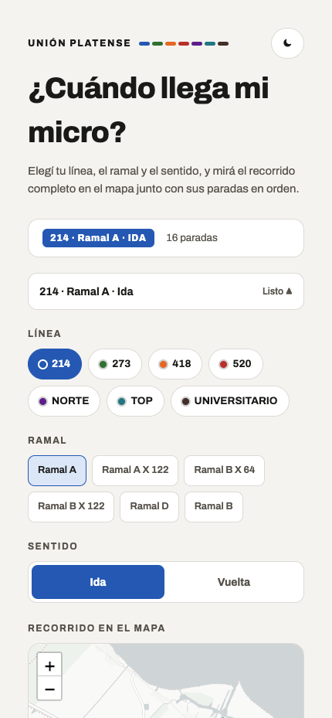Choose the orange 418 line
Screen dimensions: 332x718
tap(175, 364)
